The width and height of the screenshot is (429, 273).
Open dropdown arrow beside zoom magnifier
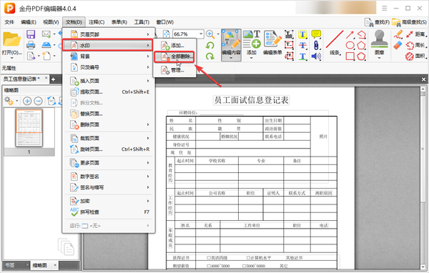pos(218,34)
